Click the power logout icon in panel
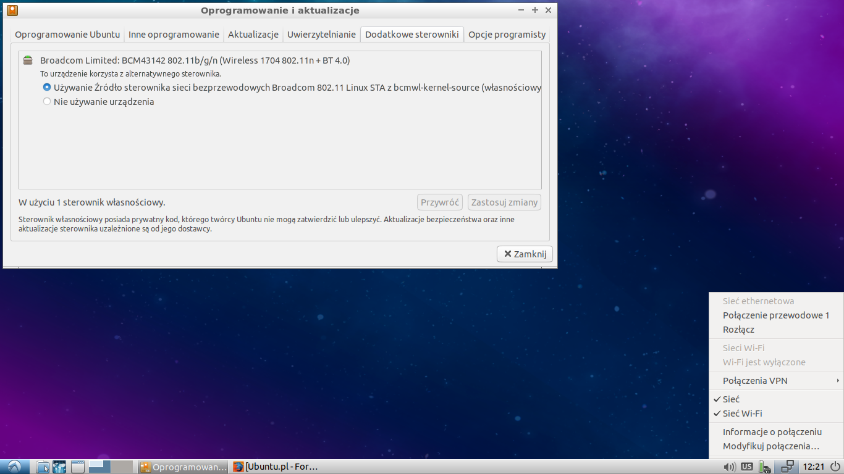 [835, 467]
